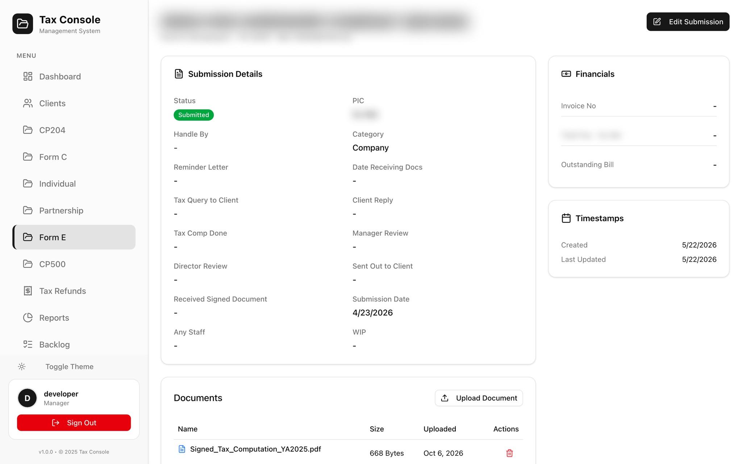Click the Individual folder icon

tap(28, 183)
